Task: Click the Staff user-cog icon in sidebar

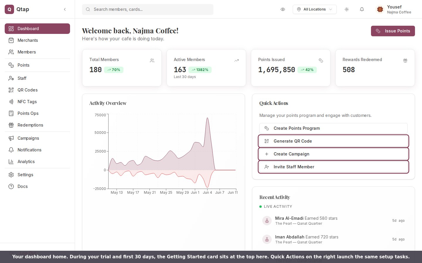Action: (11, 78)
